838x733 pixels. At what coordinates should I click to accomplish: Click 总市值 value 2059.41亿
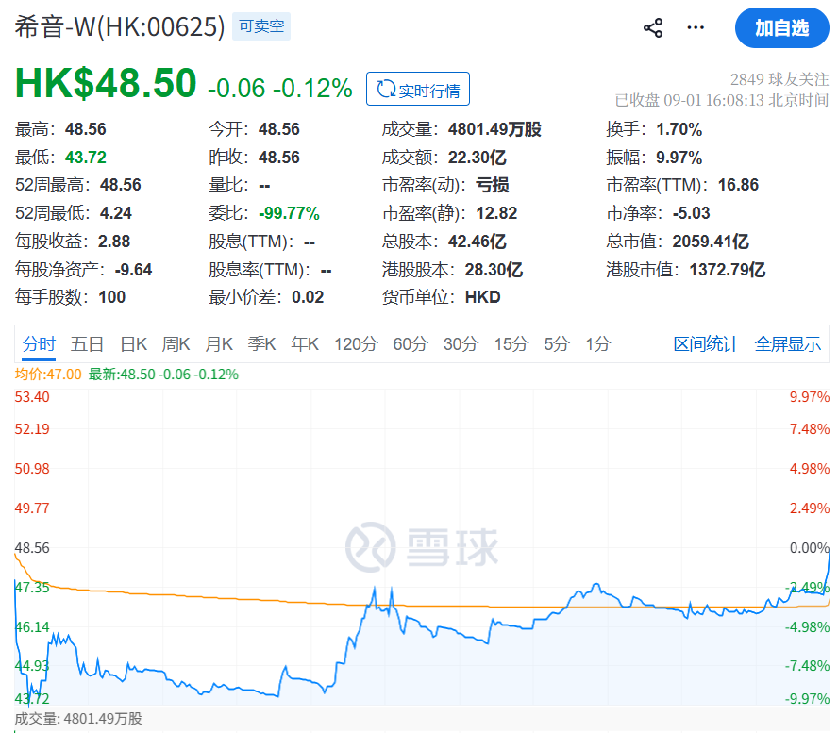pyautogui.click(x=711, y=242)
